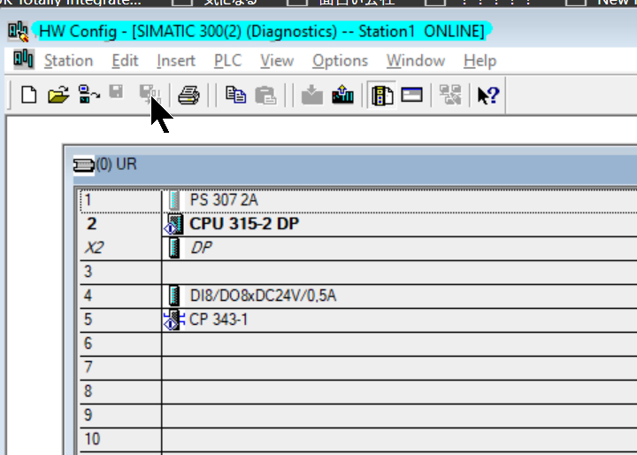
Task: Open the Window menu
Action: click(x=415, y=60)
